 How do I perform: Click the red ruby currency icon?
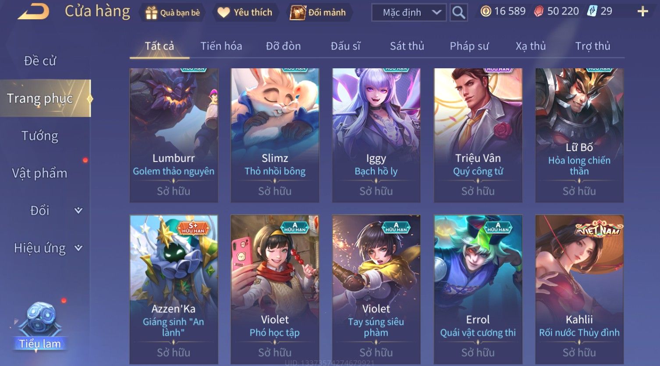tap(539, 11)
